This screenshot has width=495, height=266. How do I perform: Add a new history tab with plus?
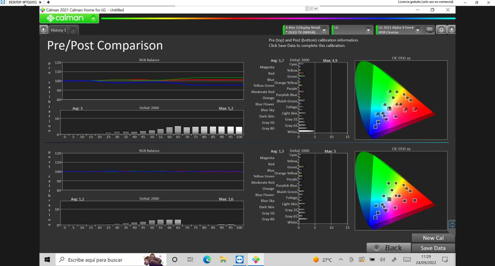coord(73,30)
